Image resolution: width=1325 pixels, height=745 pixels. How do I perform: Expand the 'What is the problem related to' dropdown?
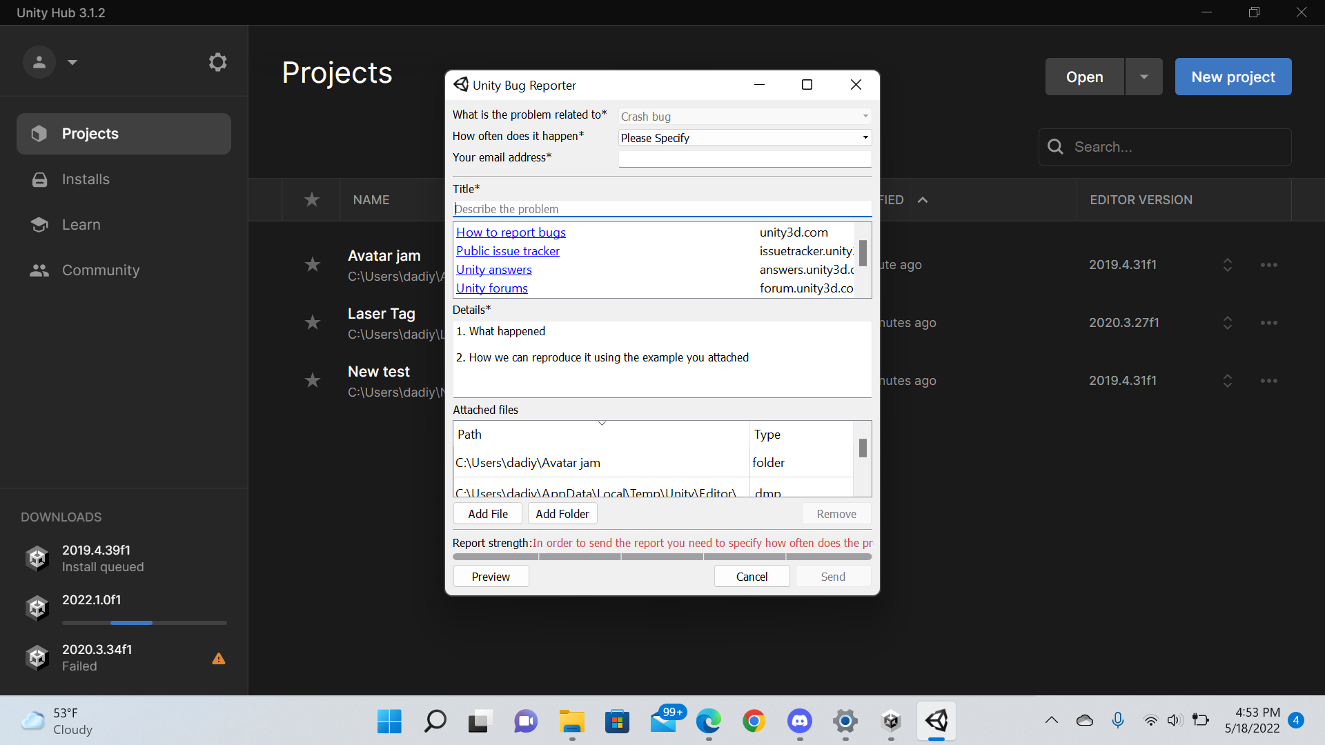[865, 115]
